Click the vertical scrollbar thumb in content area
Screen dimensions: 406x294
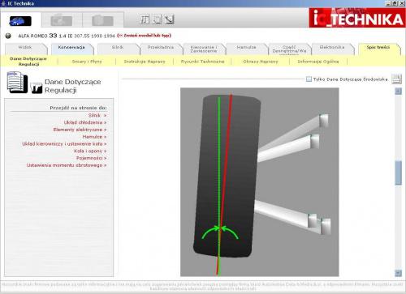tap(398, 173)
